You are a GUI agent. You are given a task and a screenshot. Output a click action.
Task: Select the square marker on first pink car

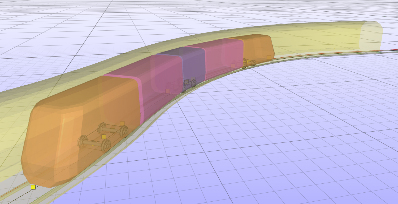tap(168, 91)
